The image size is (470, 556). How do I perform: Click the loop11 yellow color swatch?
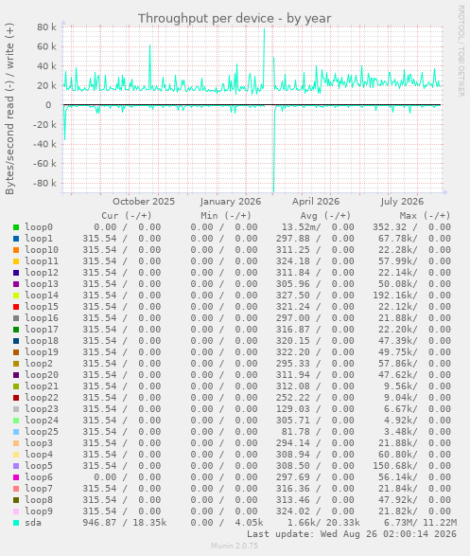[x=16, y=261]
